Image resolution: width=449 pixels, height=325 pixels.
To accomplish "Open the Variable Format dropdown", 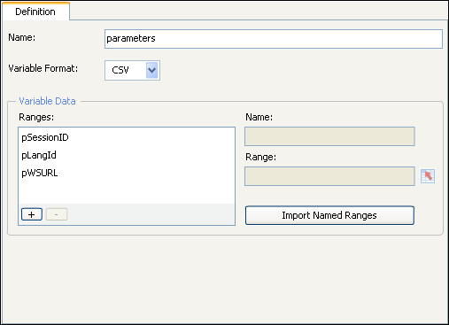I will point(132,70).
